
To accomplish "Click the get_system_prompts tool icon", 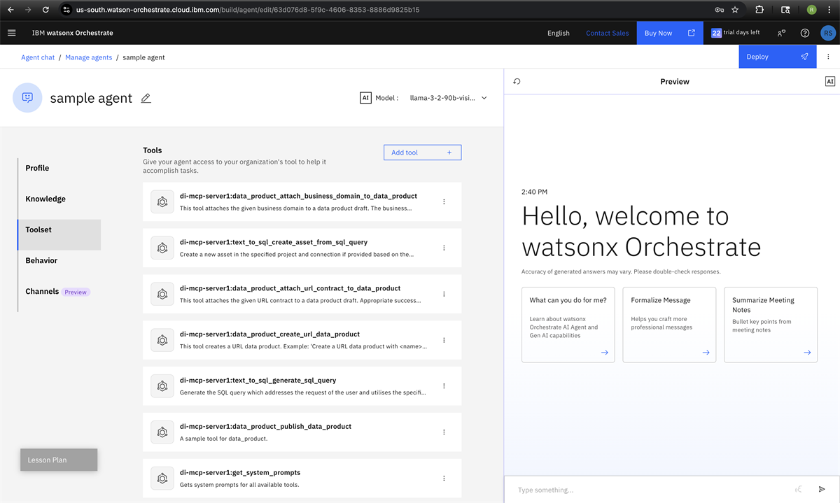I will pyautogui.click(x=162, y=479).
